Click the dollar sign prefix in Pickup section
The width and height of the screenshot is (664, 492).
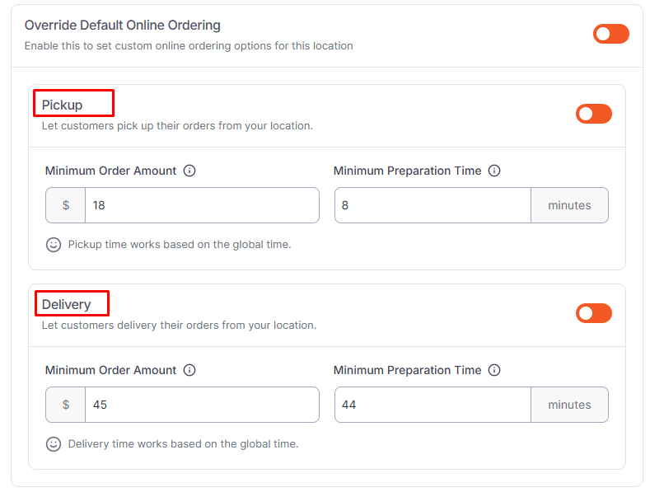[66, 205]
